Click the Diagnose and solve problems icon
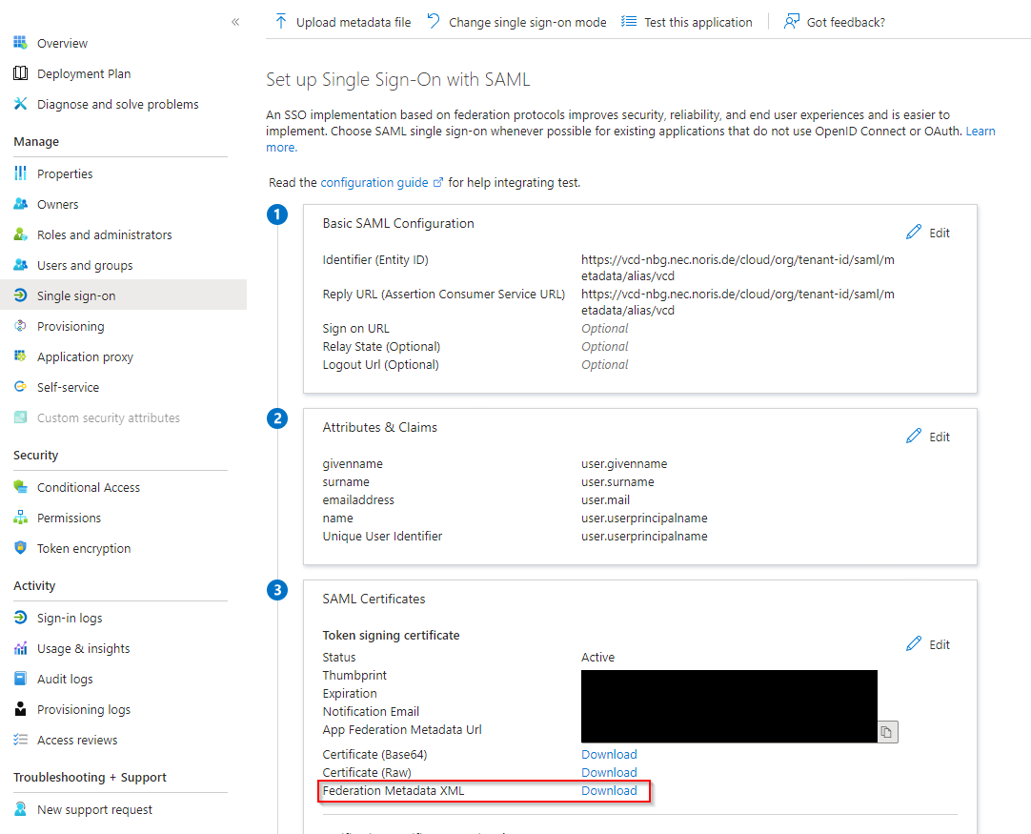The height and width of the screenshot is (834, 1031). [20, 104]
